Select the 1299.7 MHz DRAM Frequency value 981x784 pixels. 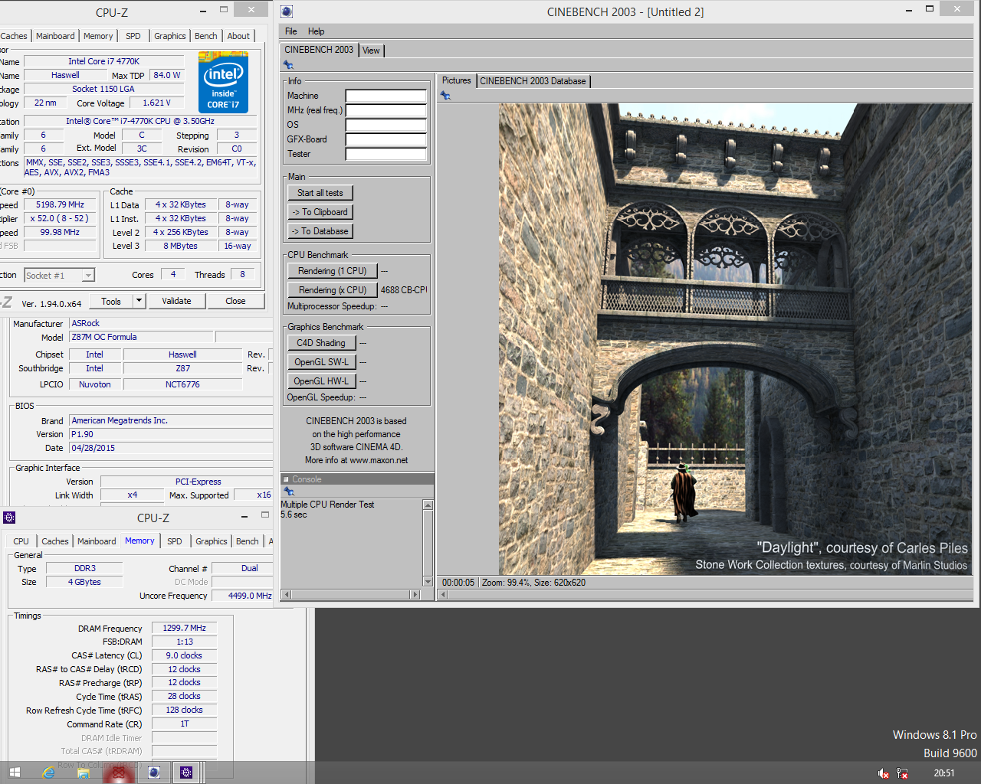click(x=184, y=628)
